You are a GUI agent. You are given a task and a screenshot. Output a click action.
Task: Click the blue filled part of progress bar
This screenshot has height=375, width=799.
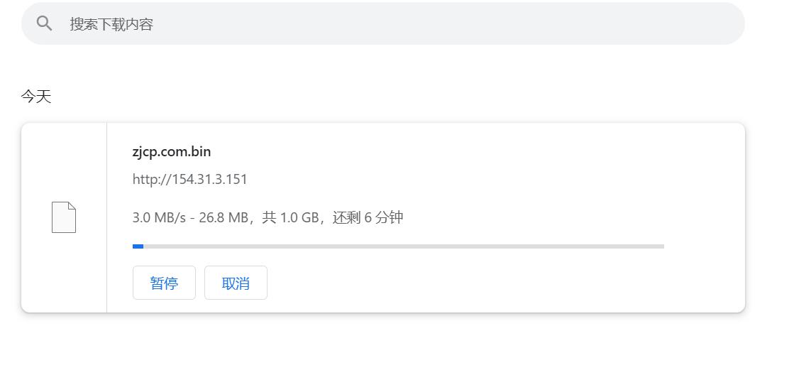(138, 246)
